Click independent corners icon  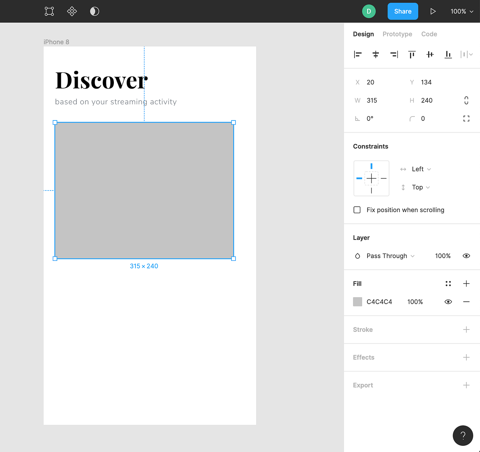coord(466,118)
